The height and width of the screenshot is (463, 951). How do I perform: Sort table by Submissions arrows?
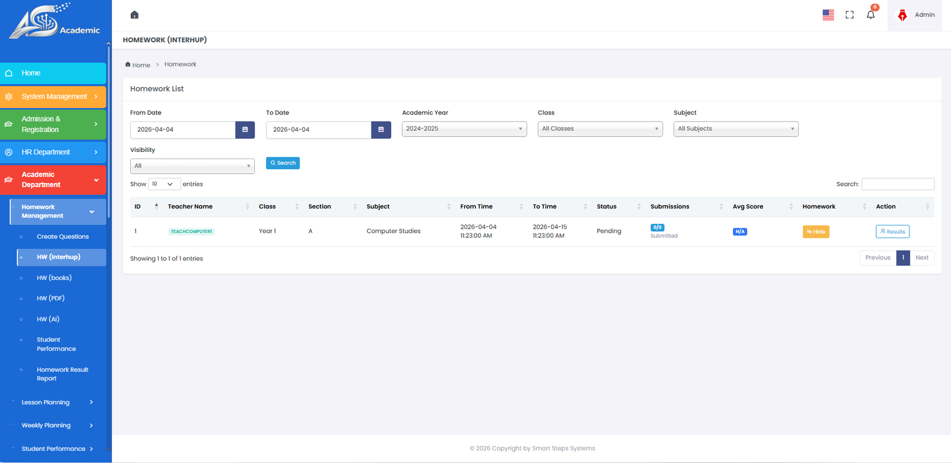coord(721,207)
